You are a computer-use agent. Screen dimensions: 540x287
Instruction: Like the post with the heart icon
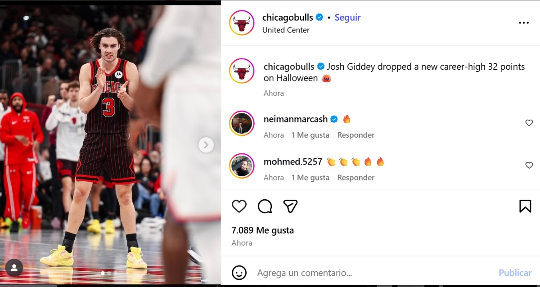[x=239, y=206]
